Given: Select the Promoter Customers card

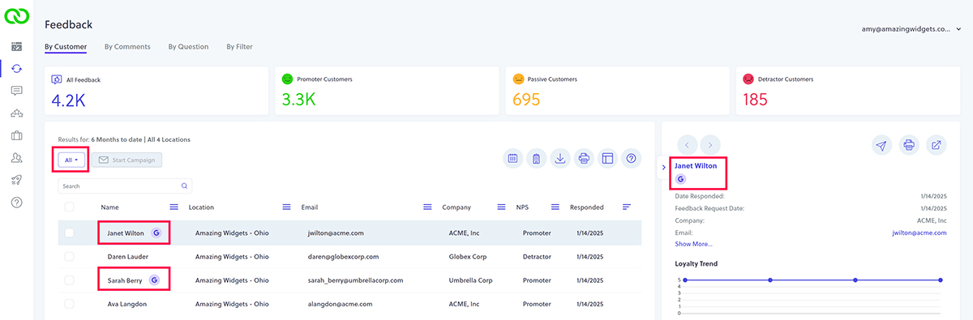Looking at the screenshot, I should 387,90.
